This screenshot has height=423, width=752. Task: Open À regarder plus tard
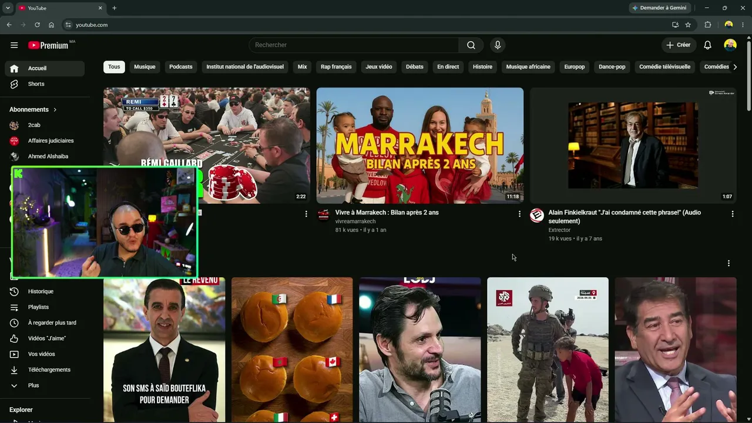[45, 323]
